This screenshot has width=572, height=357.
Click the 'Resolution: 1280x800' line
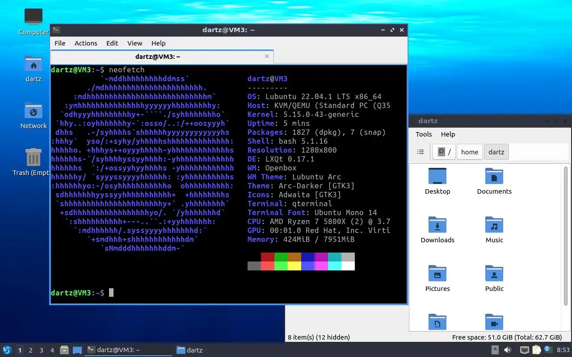click(292, 150)
